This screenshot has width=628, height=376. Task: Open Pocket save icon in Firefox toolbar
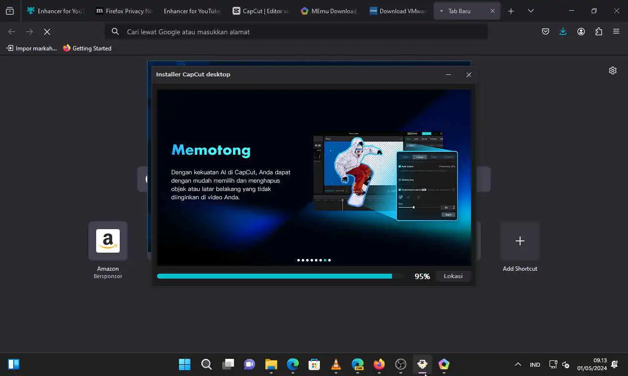pos(545,31)
